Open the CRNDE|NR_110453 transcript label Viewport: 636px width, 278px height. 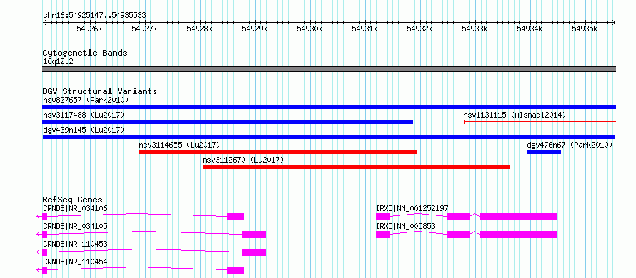pyautogui.click(x=76, y=244)
